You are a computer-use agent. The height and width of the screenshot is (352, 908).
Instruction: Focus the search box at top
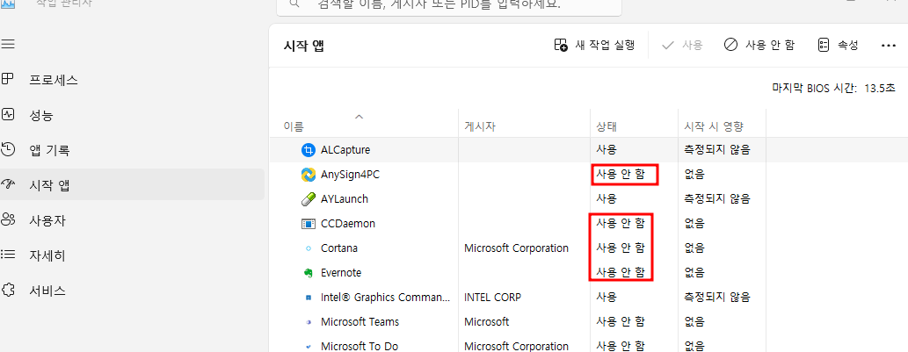tap(449, 6)
